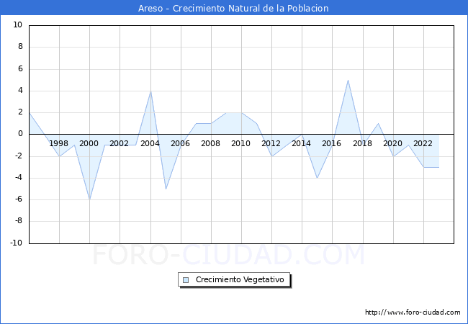Click the y-axis label -8

19,221
